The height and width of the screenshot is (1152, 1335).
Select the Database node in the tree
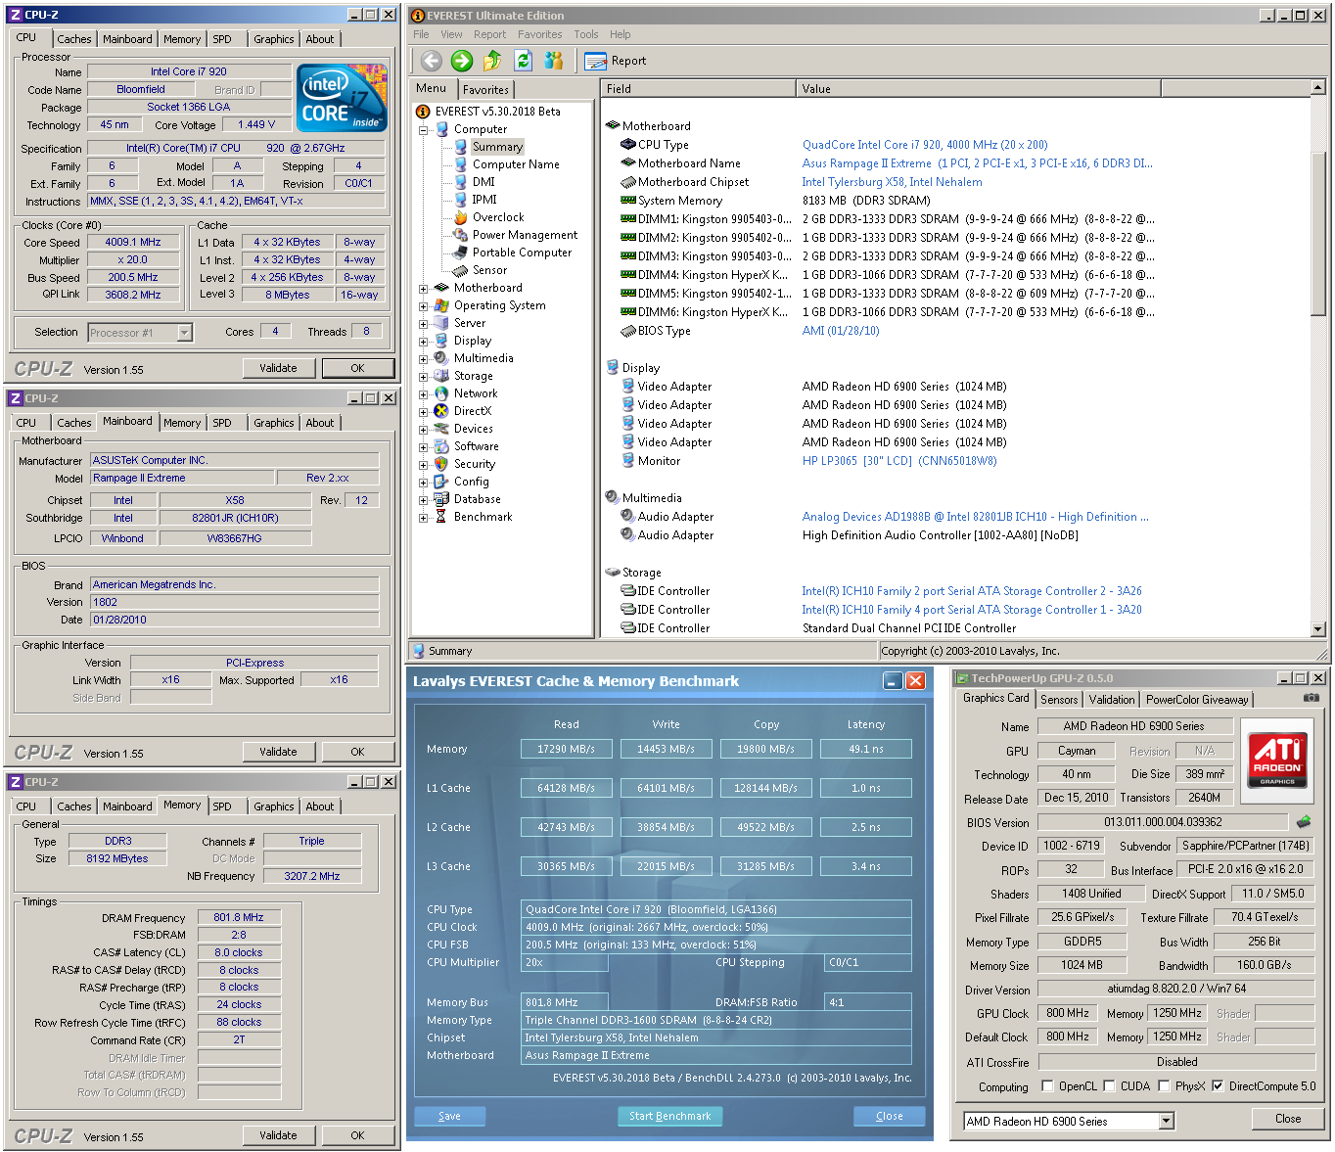[x=477, y=499]
